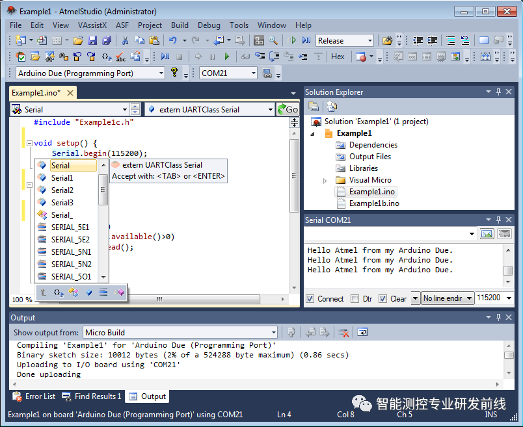523x427 pixels.
Task: Open the serial monitor icon beside COM21
Action: point(267,73)
